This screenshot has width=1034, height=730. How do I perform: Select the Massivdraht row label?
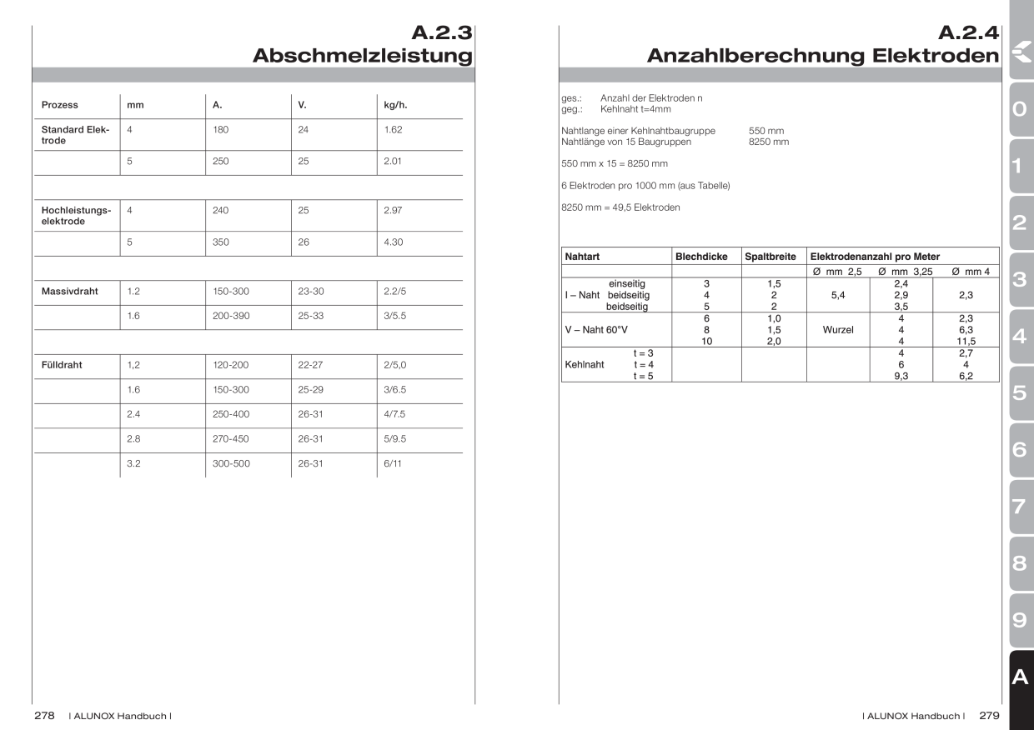coord(70,292)
